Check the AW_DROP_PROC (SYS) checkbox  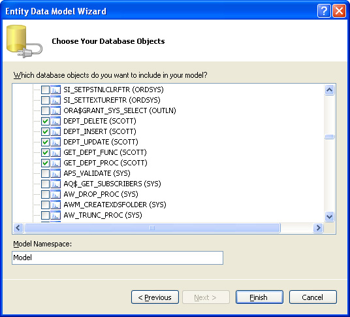pyautogui.click(x=45, y=194)
